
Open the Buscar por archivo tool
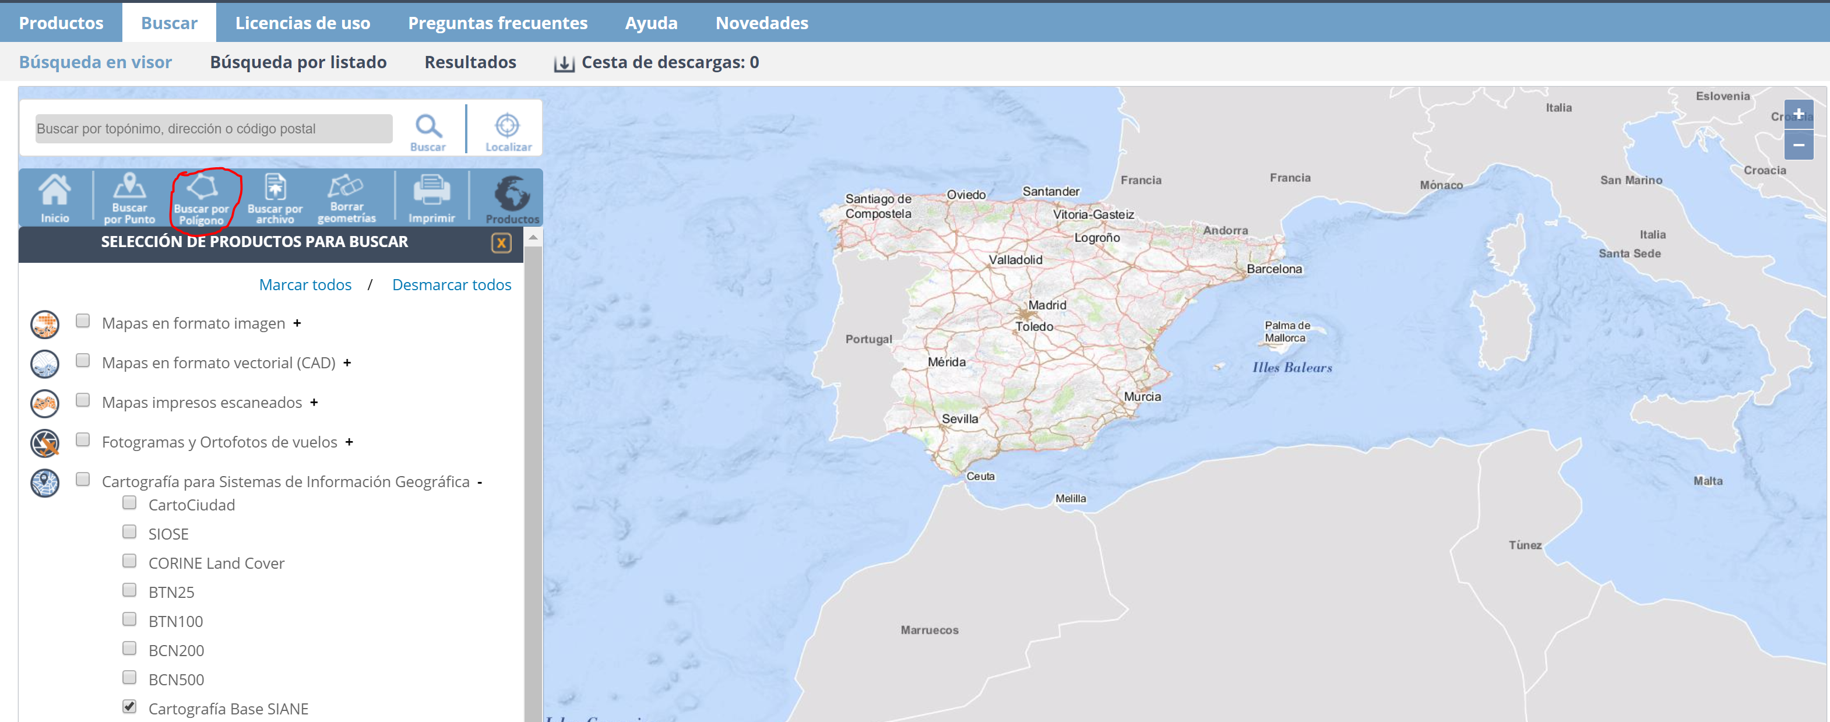click(x=275, y=198)
